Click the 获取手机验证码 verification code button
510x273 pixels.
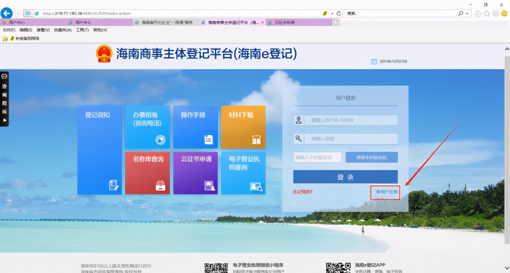pos(371,157)
